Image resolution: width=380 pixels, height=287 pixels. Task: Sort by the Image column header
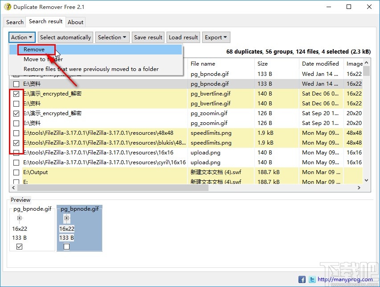pyautogui.click(x=354, y=64)
